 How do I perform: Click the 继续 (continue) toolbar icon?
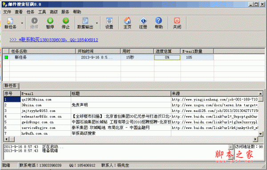pos(34,23)
